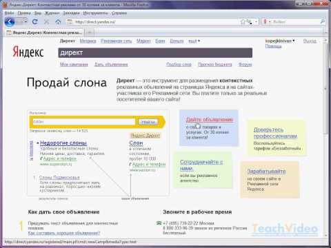Click the telephone icon near Moscow number
The image size is (331, 248).
[x=159, y=223]
